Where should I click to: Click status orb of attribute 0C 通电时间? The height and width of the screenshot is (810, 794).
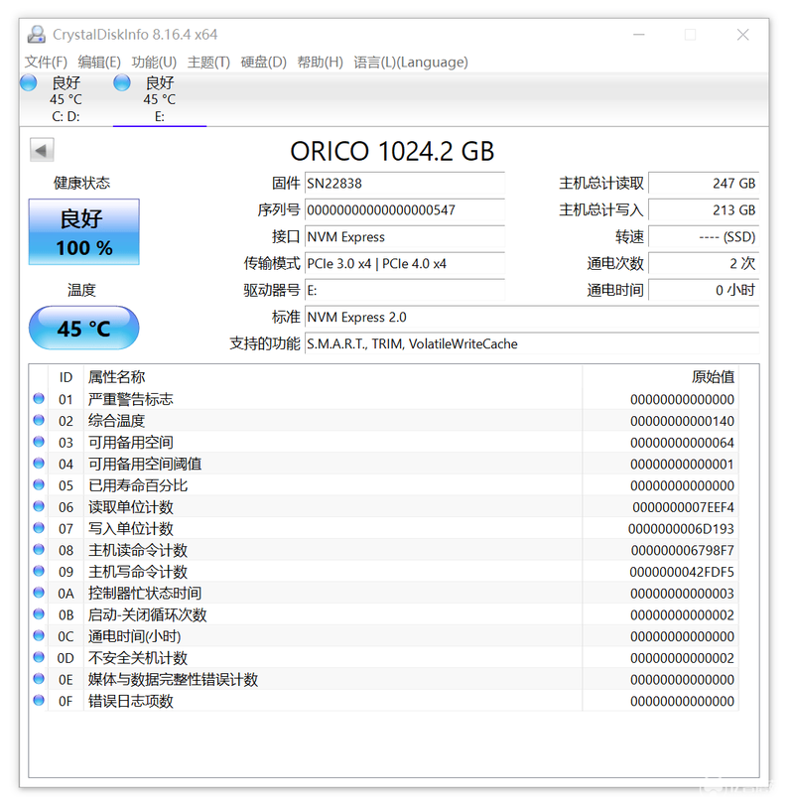(39, 636)
